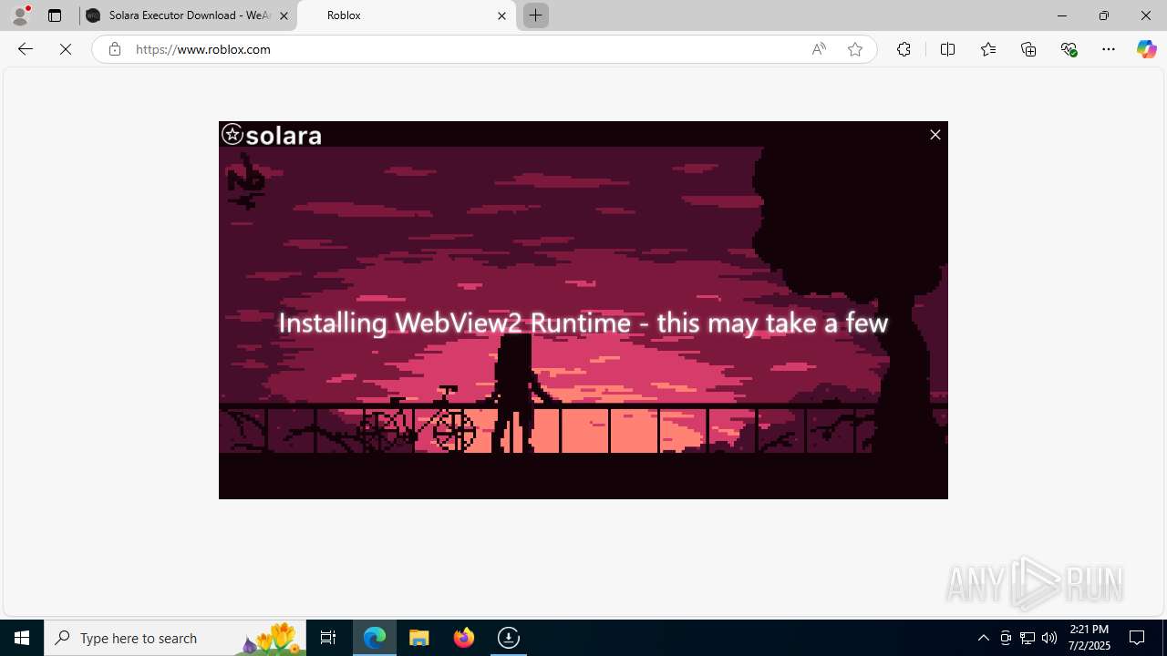Open the tab actions menu icon
Image resolution: width=1167 pixels, height=656 pixels.
pyautogui.click(x=55, y=15)
